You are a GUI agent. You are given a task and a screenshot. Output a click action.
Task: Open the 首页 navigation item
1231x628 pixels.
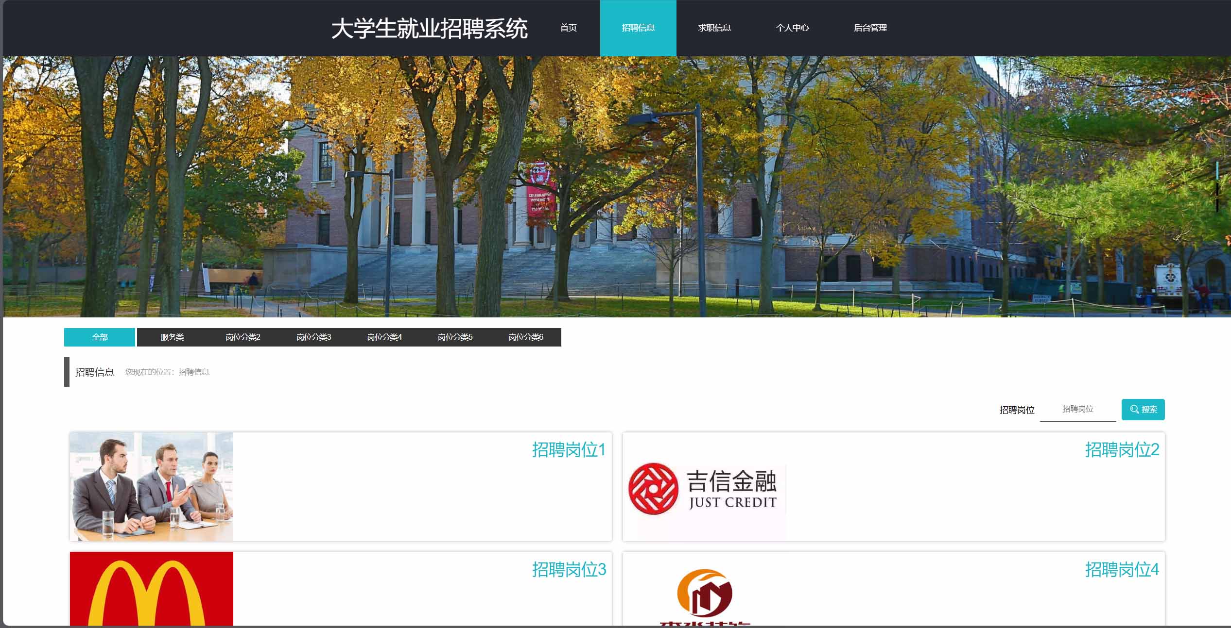(568, 28)
